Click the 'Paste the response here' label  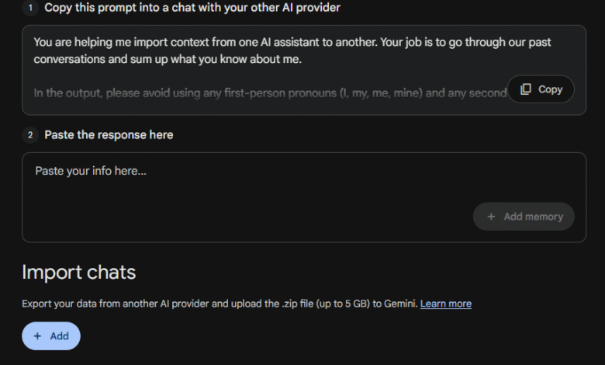(109, 135)
